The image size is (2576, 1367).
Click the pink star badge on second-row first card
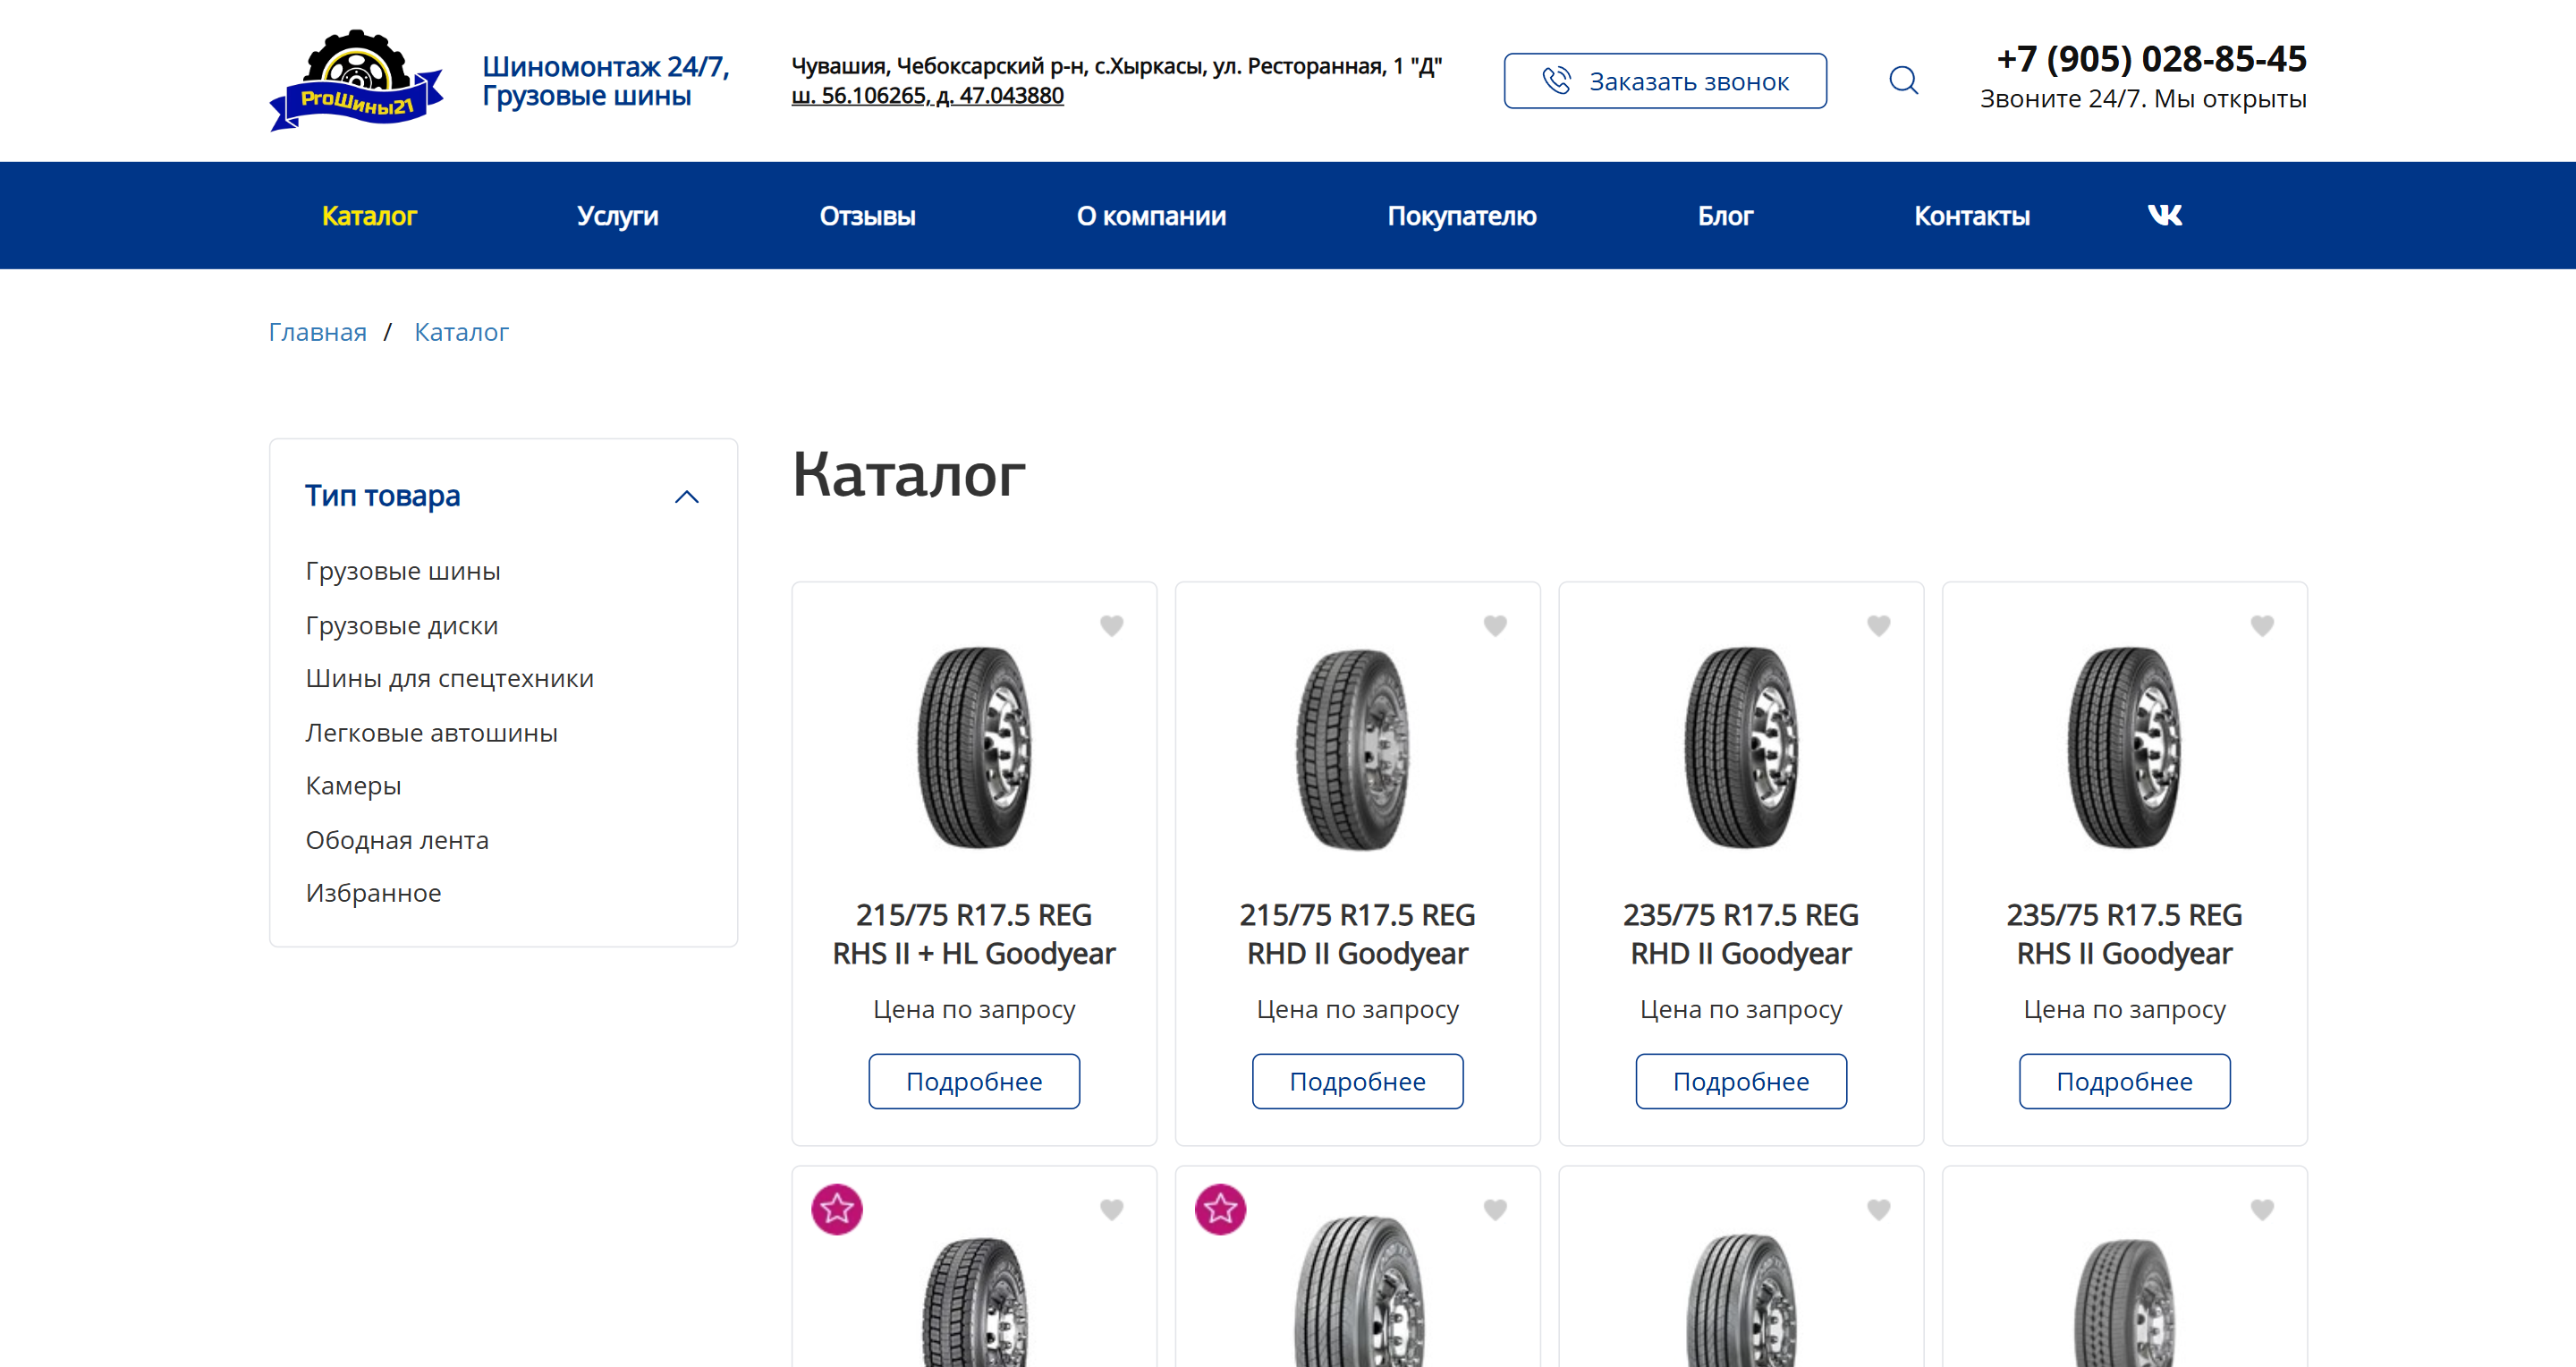837,1209
